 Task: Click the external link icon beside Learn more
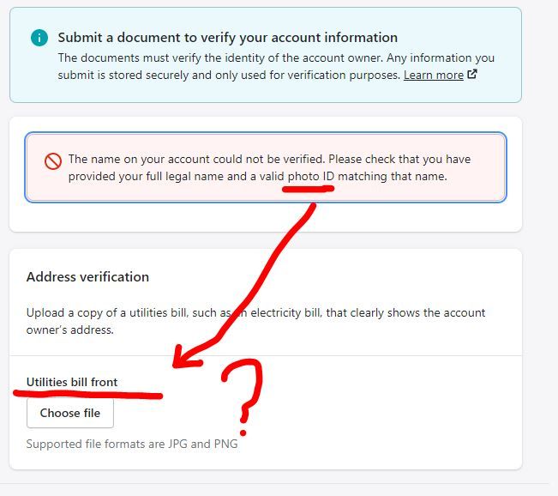471,76
